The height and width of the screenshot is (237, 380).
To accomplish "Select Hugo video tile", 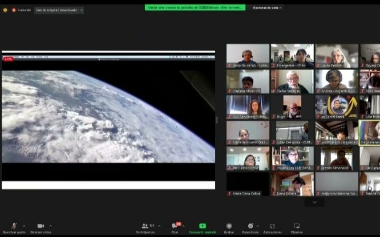I will [x=292, y=107].
